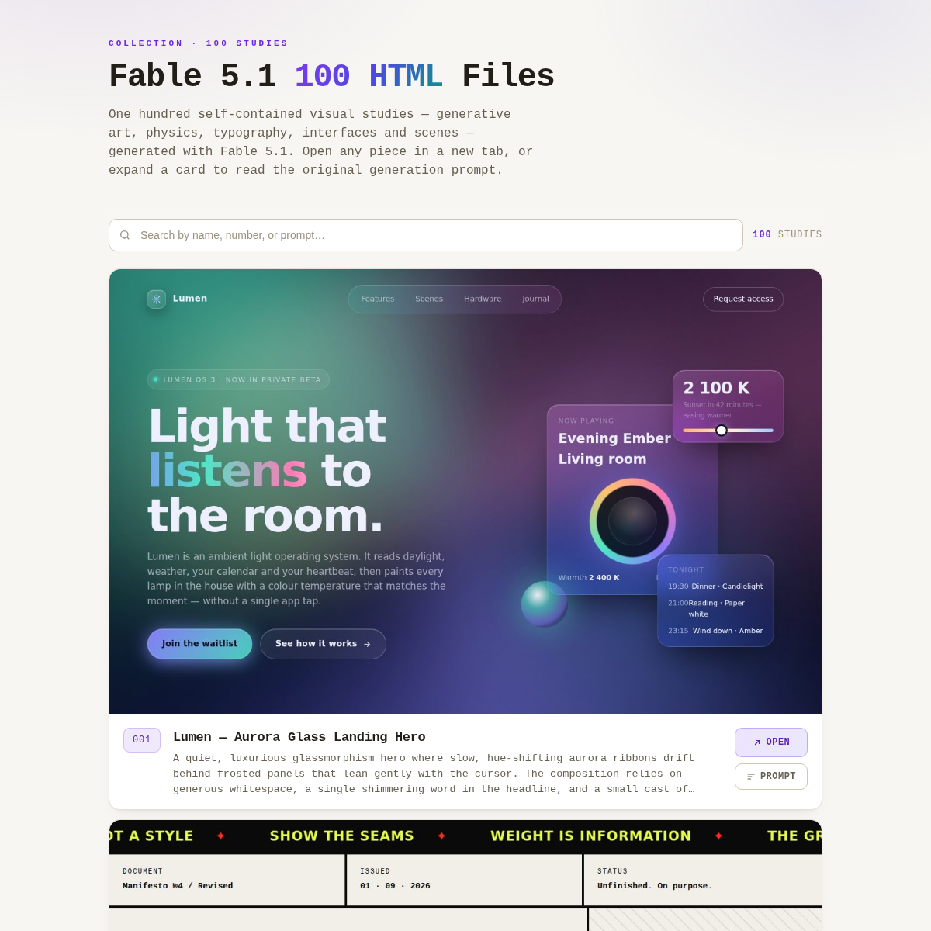This screenshot has width=931, height=931.
Task: Click the Warmth 2 400 K value
Action: 589,577
